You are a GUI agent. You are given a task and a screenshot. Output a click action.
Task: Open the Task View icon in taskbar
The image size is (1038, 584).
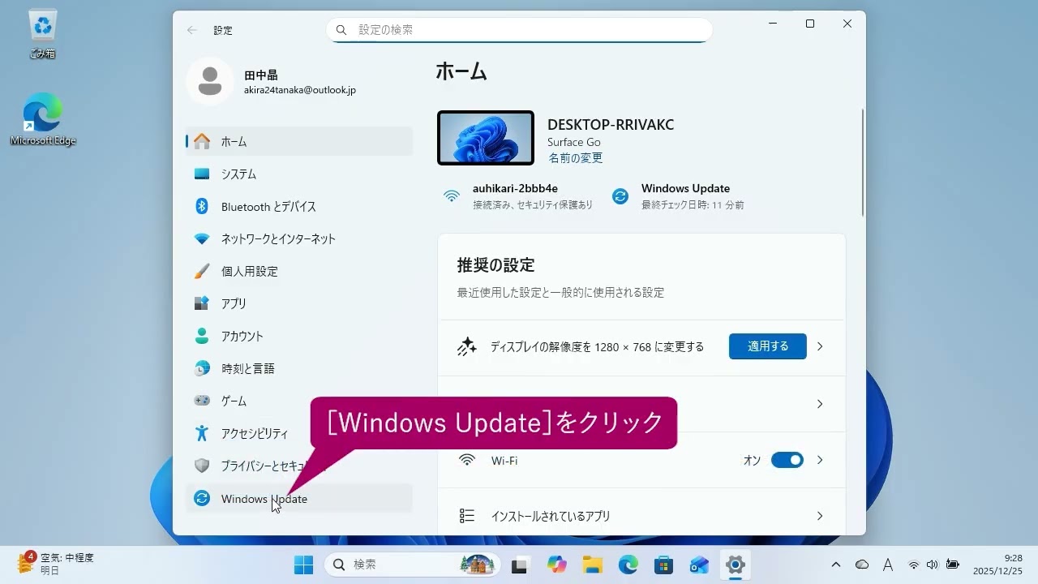[520, 565]
